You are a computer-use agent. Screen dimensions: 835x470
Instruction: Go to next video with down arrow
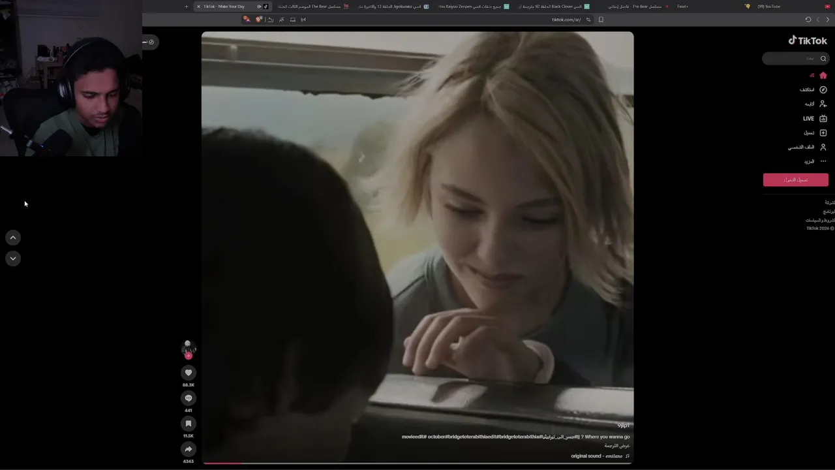pyautogui.click(x=13, y=258)
